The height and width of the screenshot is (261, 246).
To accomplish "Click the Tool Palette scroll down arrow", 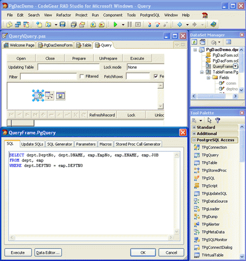I will tap(242, 257).
